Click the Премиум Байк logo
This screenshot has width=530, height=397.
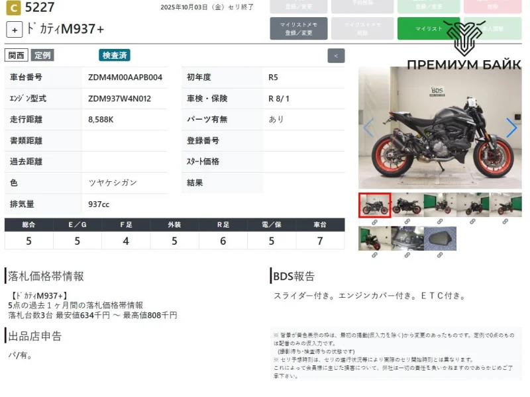click(464, 46)
